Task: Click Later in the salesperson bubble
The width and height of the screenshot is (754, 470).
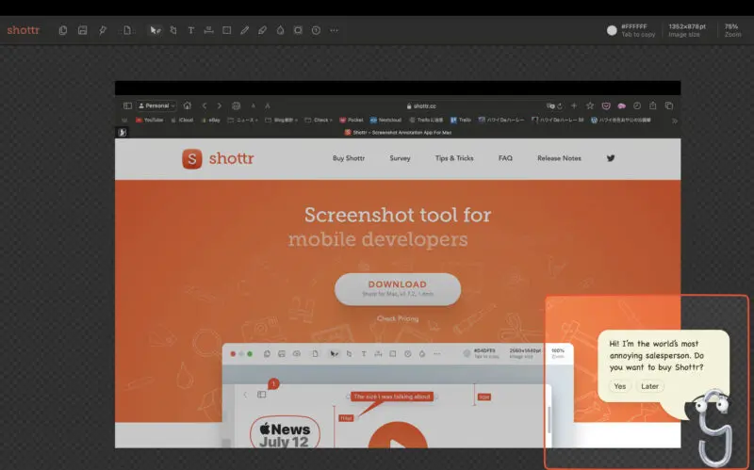Action: pos(649,386)
